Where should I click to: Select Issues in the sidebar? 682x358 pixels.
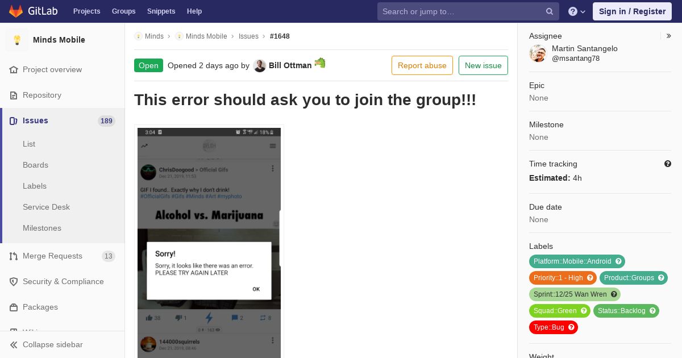[63, 120]
